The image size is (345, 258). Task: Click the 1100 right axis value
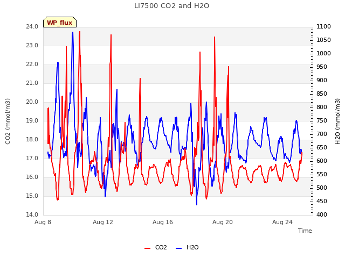click(323, 26)
